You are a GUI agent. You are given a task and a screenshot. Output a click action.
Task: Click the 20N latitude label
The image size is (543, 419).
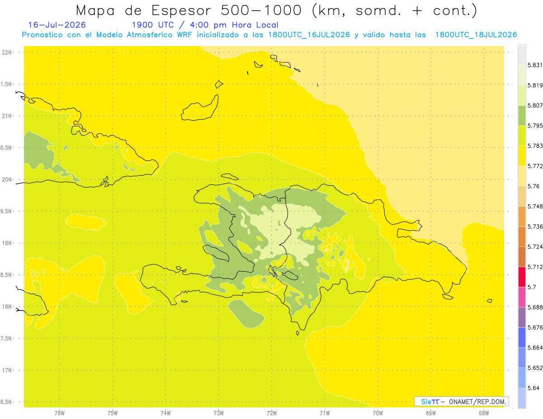tap(7, 179)
